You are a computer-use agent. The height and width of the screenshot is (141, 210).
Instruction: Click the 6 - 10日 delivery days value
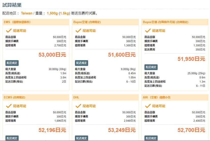pyautogui.click(x=131, y=82)
